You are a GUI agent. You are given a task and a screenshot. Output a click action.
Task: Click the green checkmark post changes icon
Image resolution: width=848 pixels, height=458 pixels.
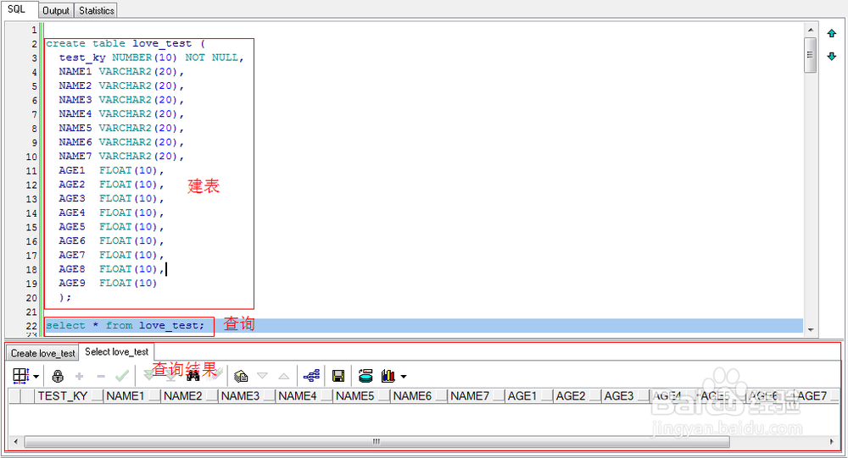tap(122, 376)
